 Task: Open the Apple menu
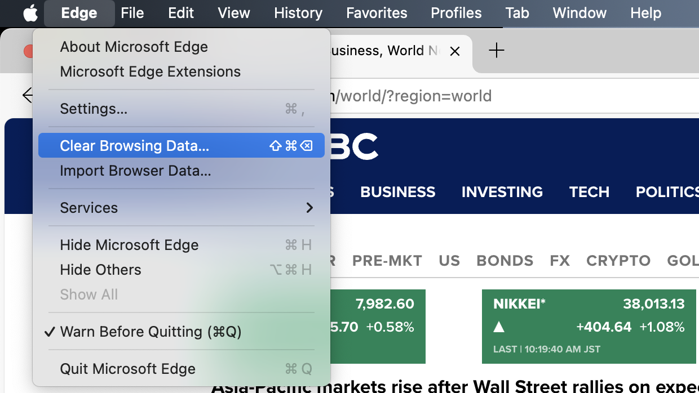pyautogui.click(x=30, y=13)
